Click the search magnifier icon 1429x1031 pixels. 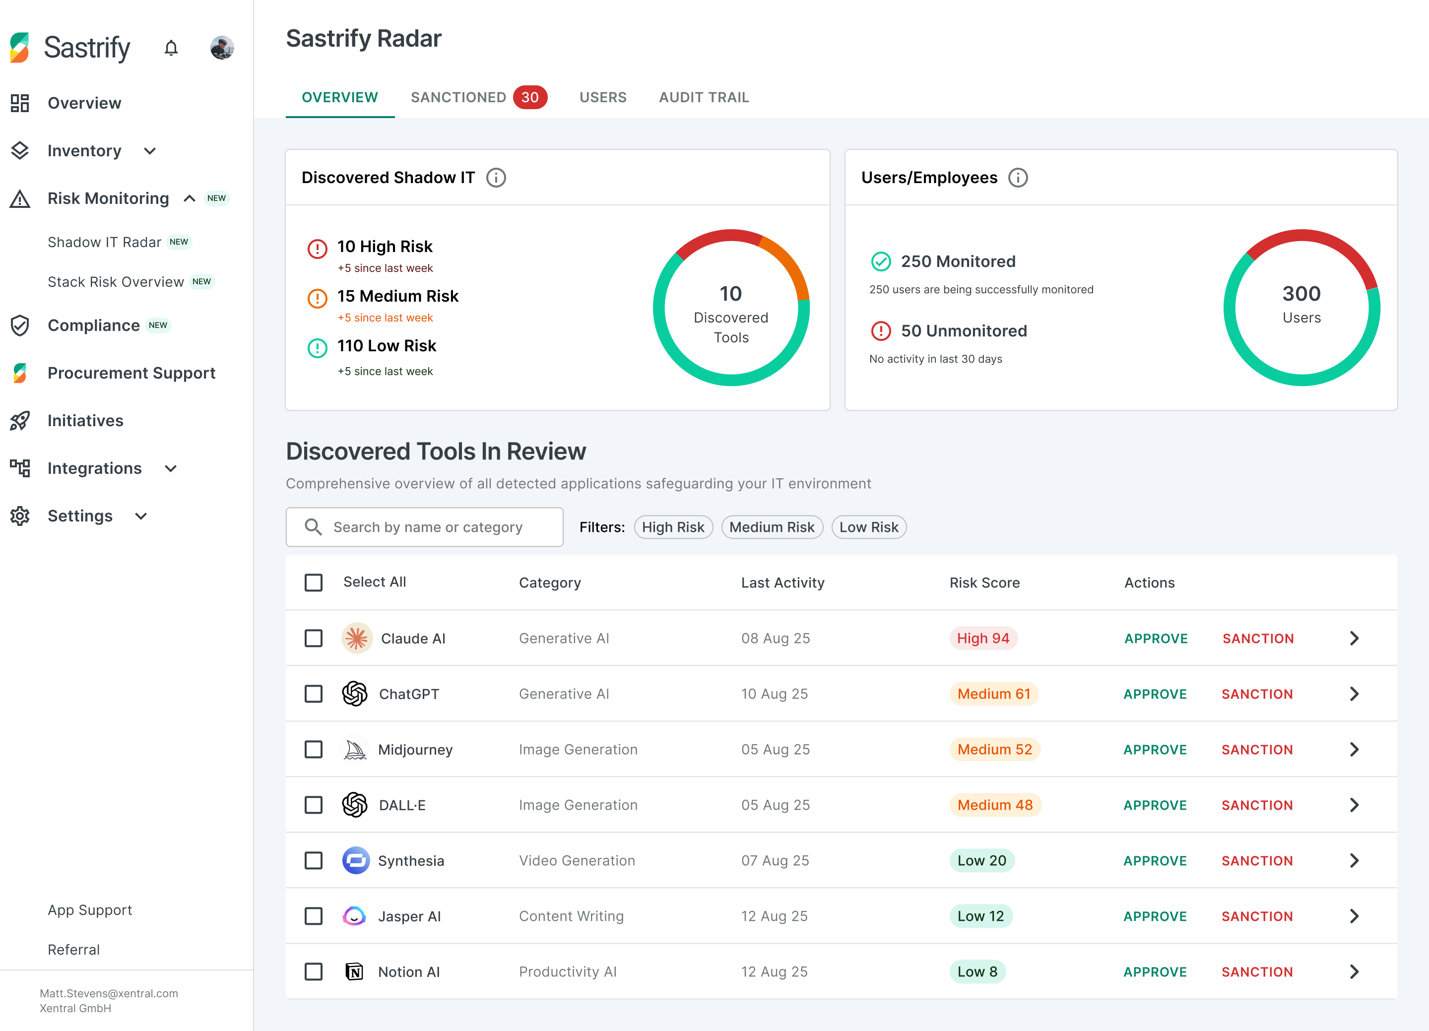tap(313, 527)
